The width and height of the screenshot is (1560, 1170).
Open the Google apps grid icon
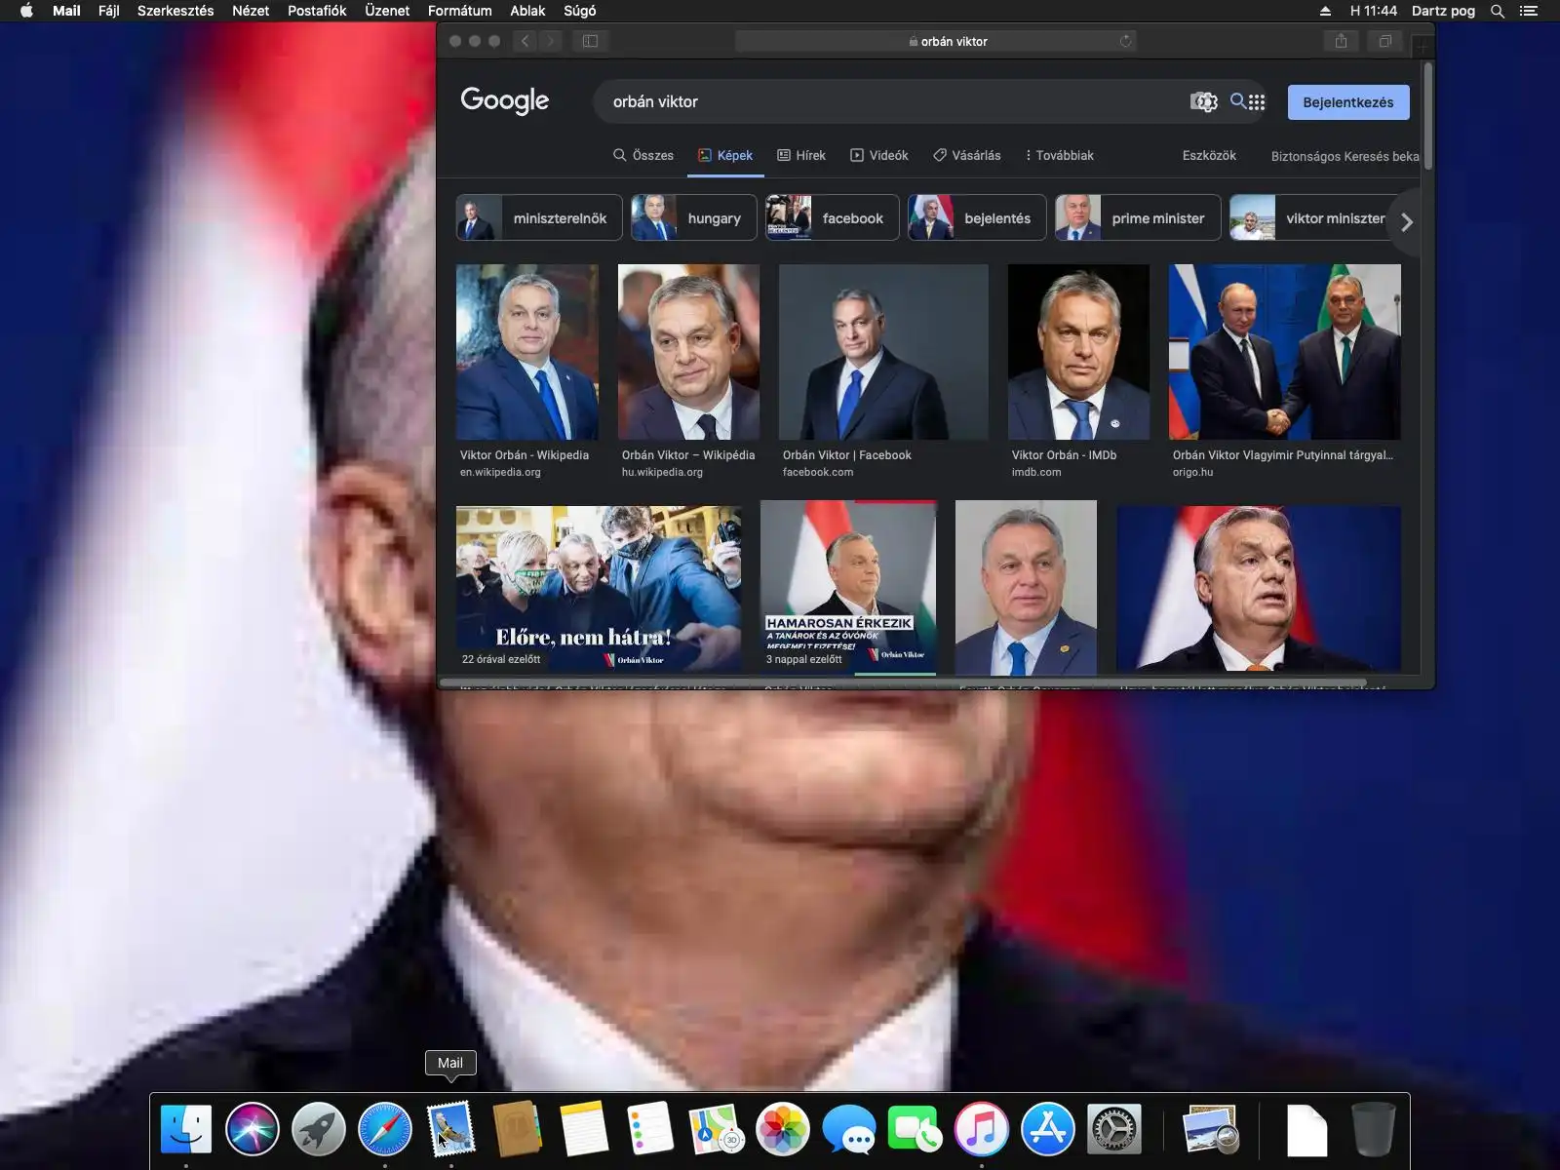click(x=1258, y=101)
